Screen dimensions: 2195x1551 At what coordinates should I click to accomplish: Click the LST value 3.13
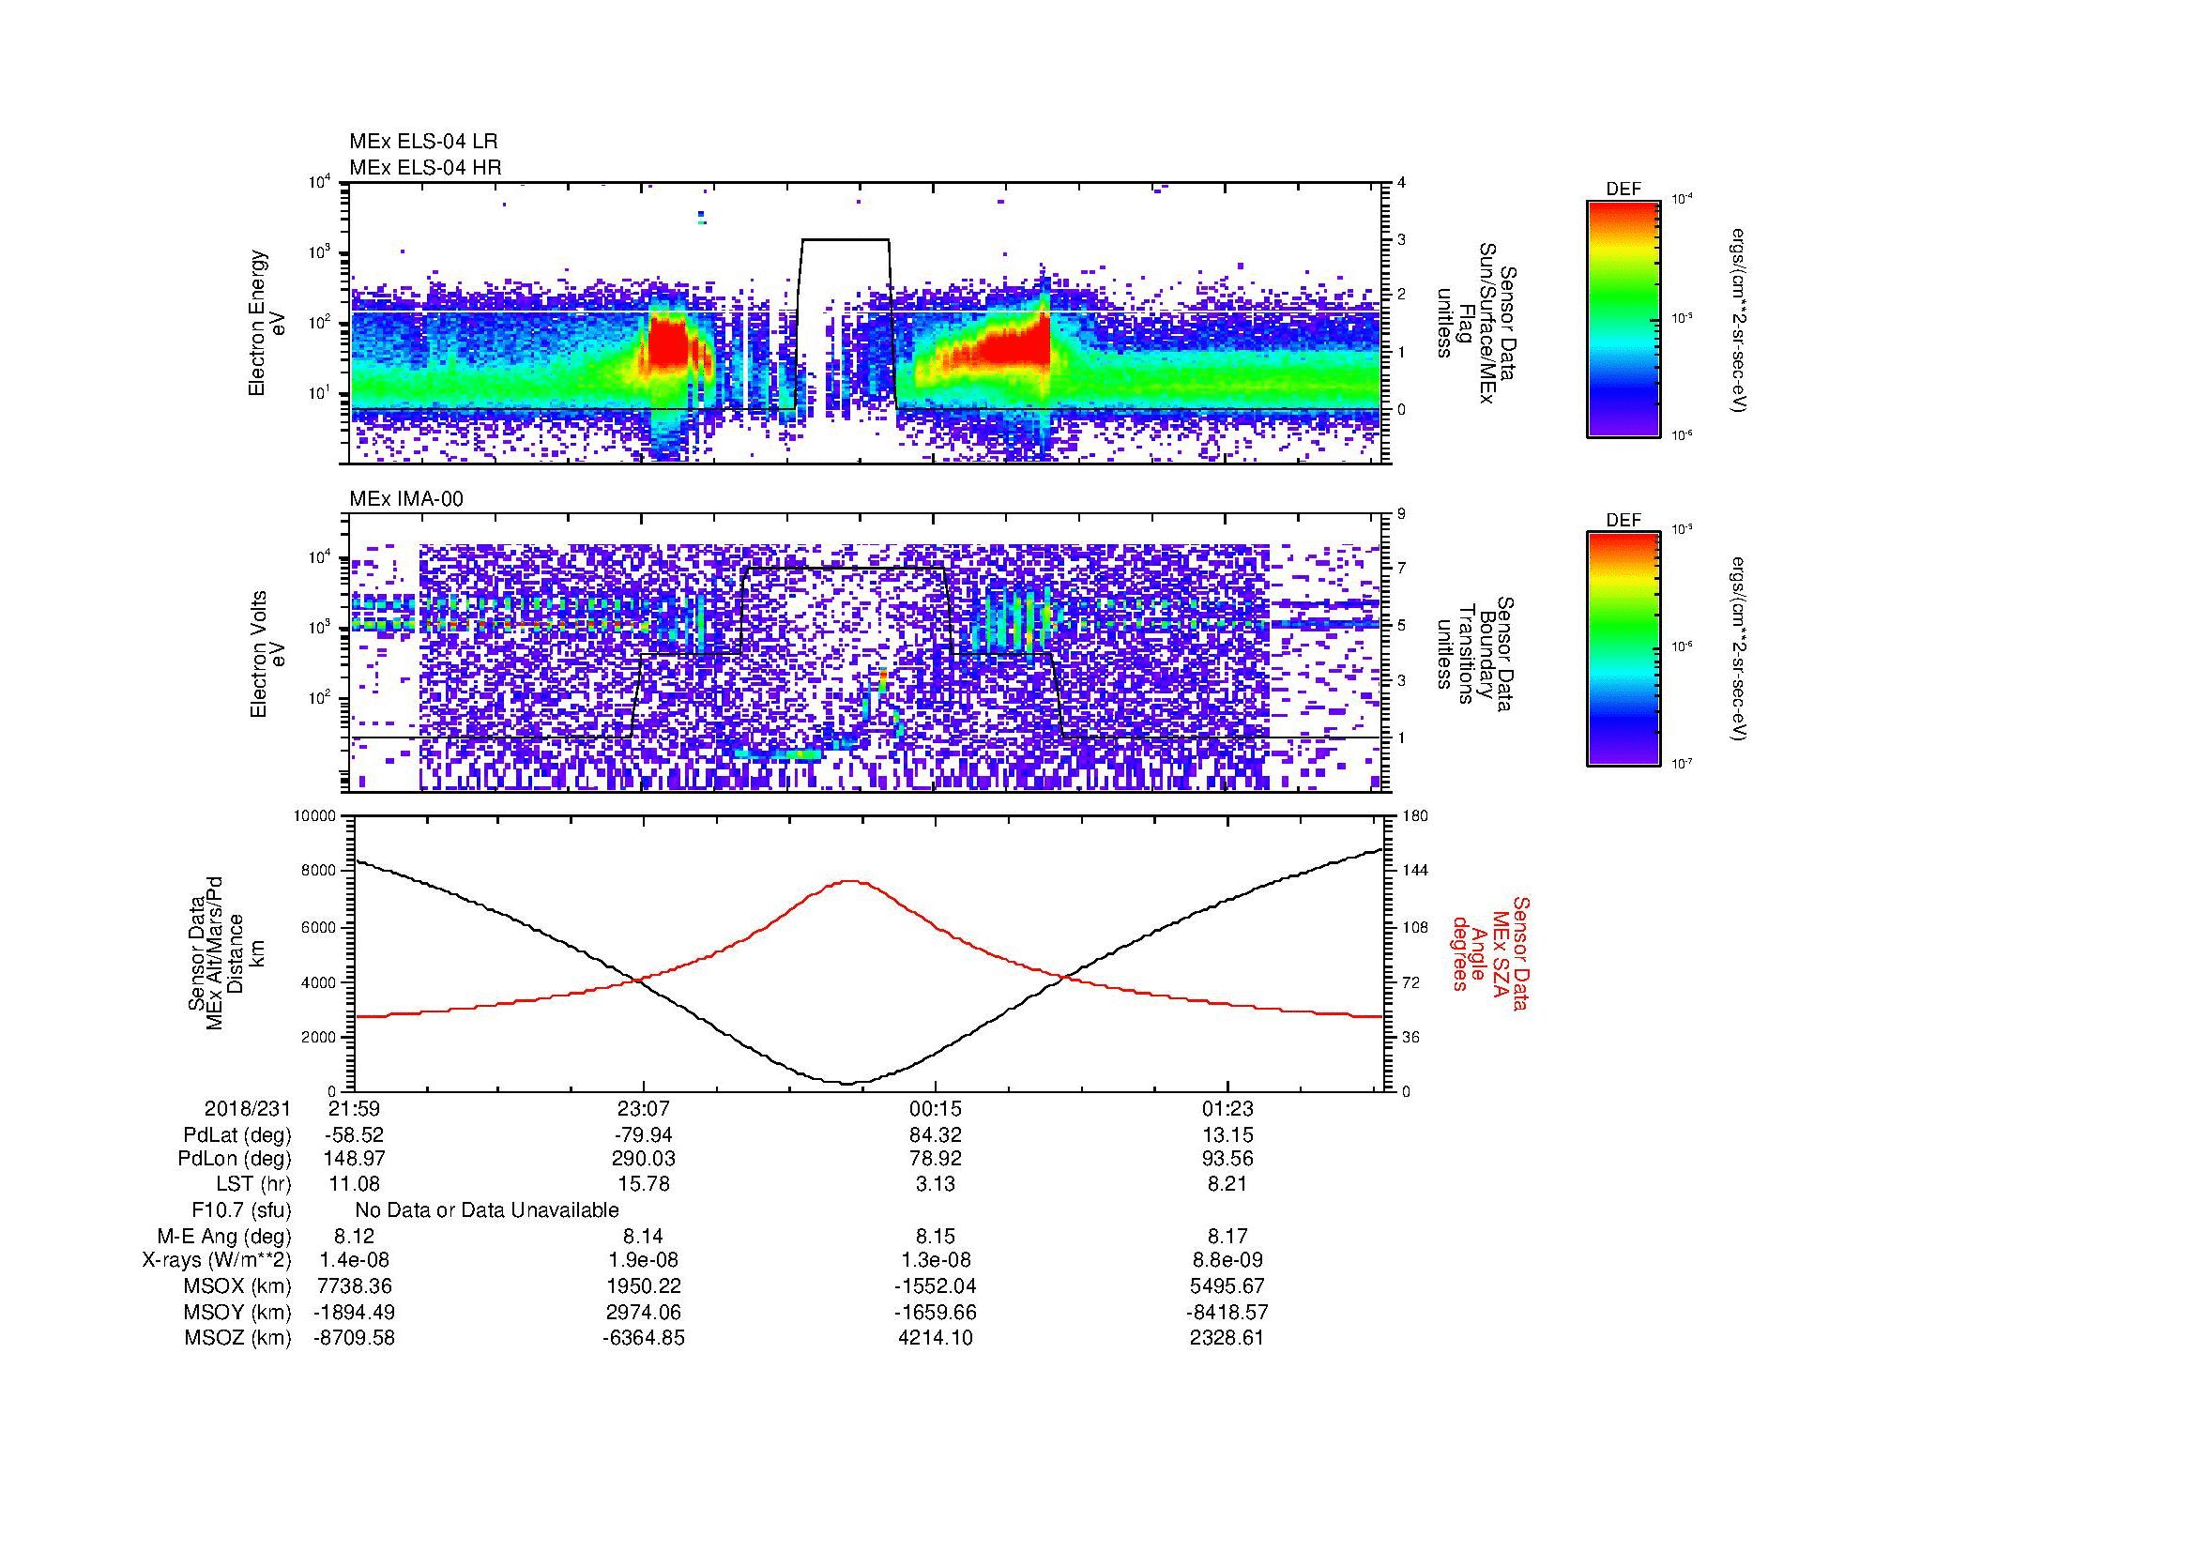[x=935, y=1184]
